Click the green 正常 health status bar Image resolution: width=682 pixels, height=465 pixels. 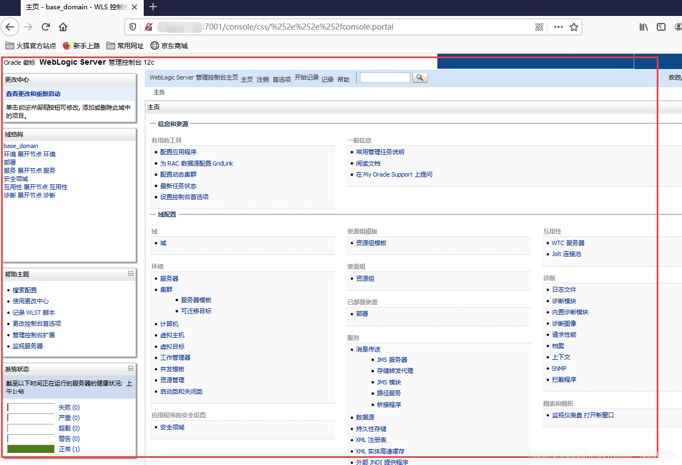click(31, 449)
